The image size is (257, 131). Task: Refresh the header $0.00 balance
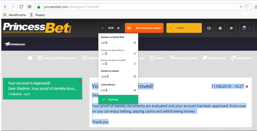(118, 28)
